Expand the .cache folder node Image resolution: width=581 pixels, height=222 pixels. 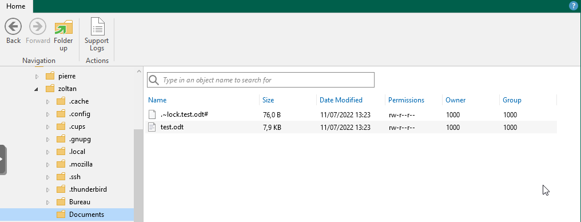47,101
